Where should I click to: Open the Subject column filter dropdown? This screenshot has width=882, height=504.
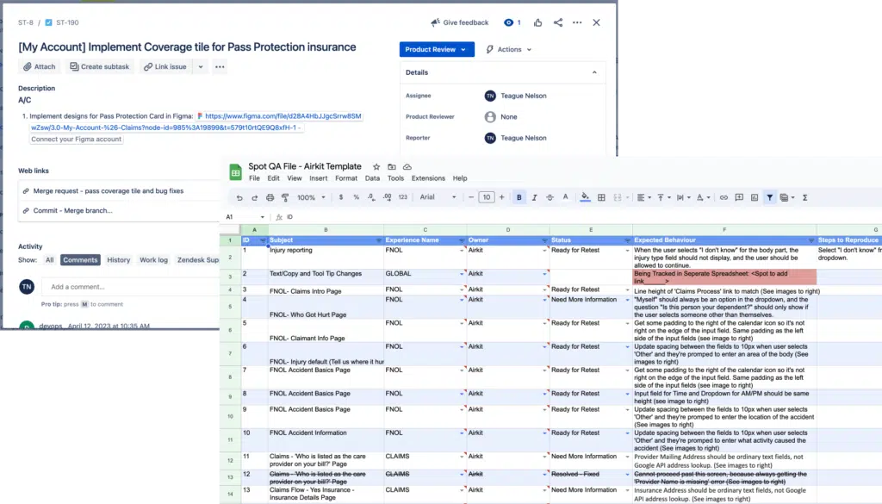point(379,240)
